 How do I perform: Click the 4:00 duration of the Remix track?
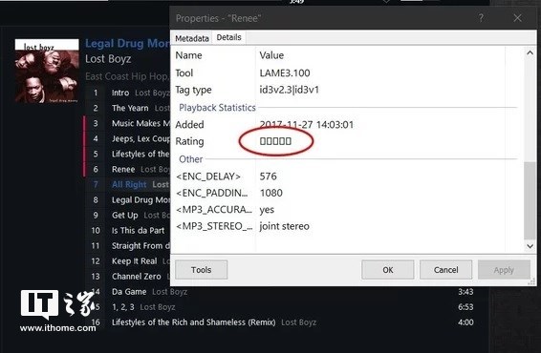coord(465,322)
